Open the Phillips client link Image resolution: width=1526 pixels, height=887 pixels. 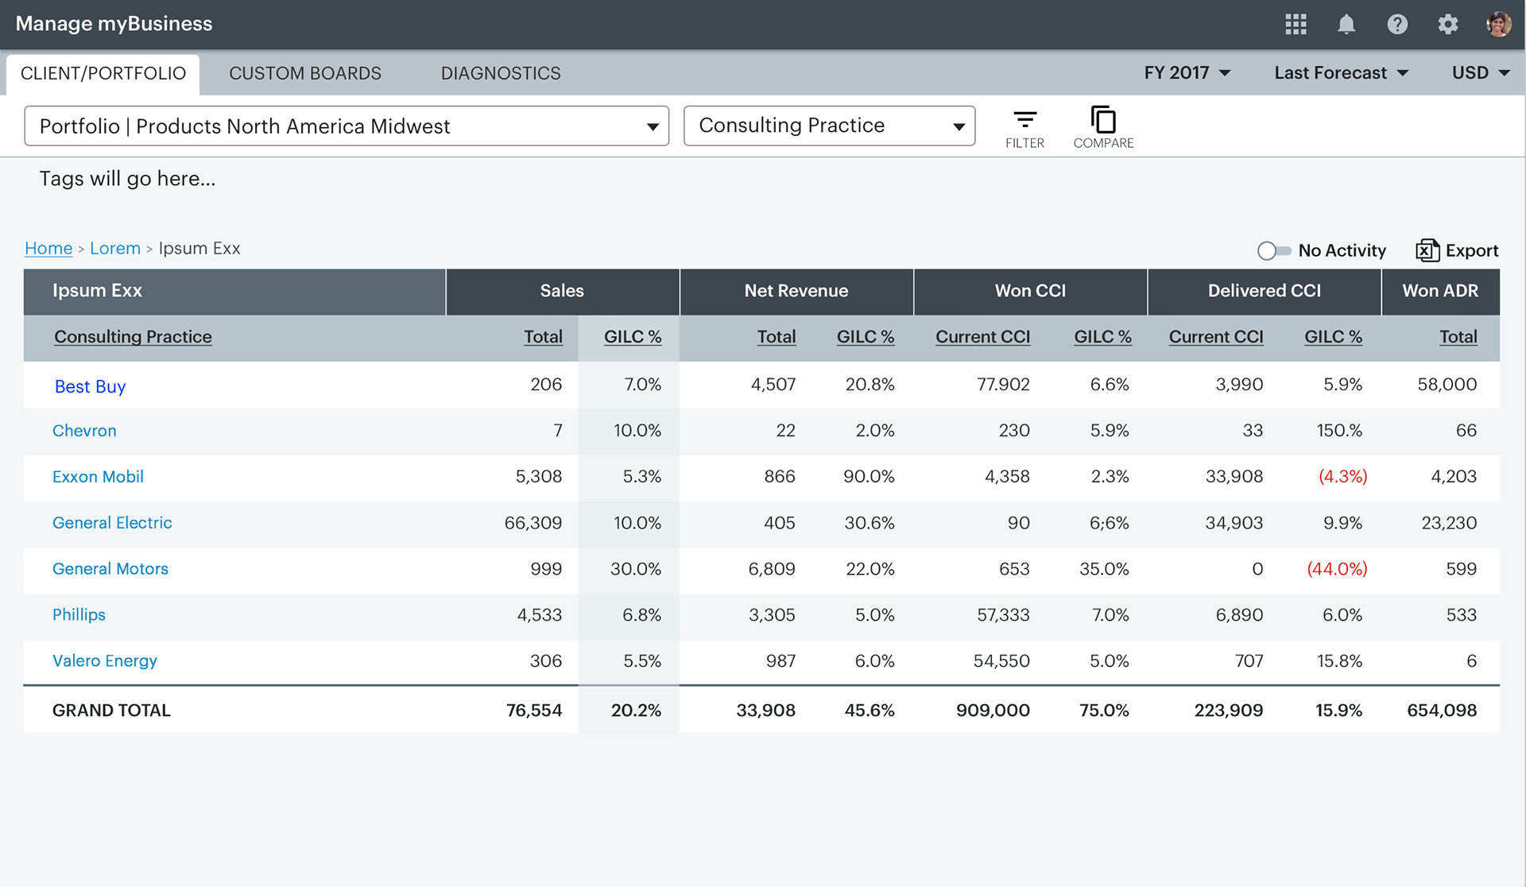pyautogui.click(x=79, y=615)
